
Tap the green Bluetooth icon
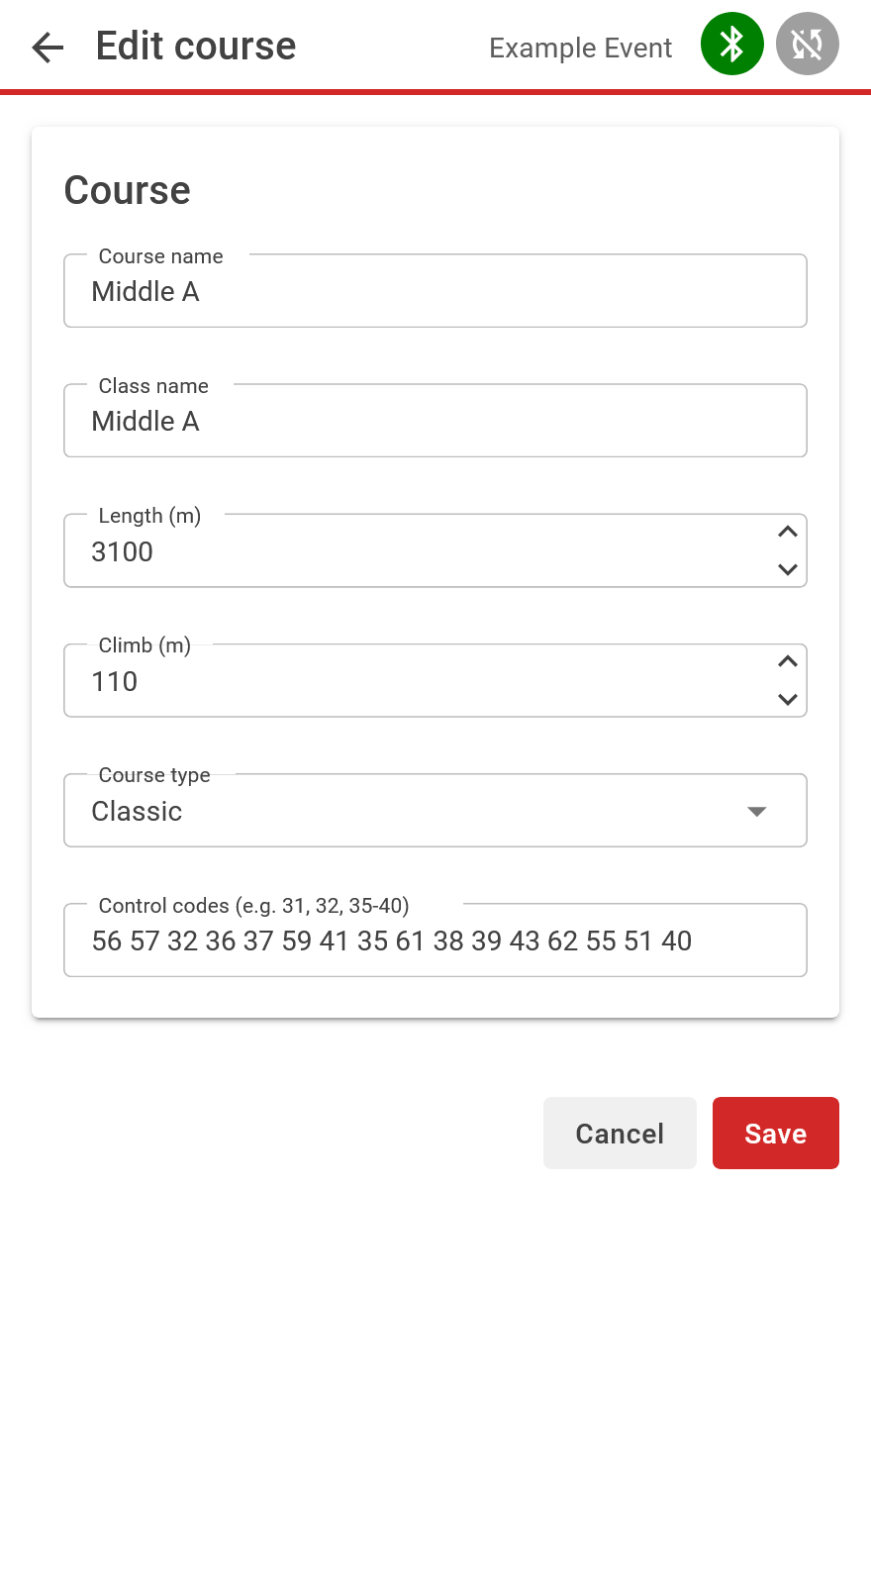[732, 44]
